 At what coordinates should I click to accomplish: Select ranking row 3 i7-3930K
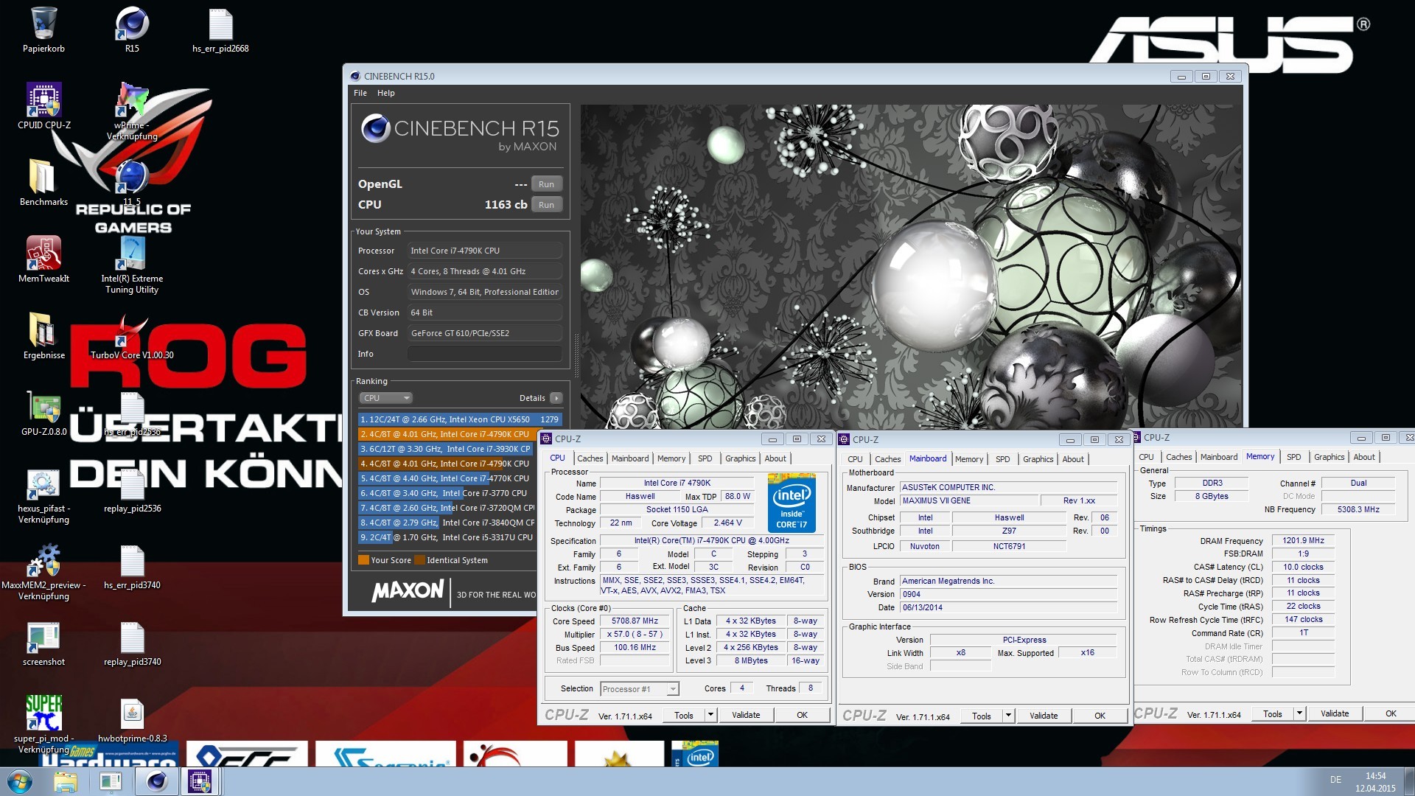point(447,449)
